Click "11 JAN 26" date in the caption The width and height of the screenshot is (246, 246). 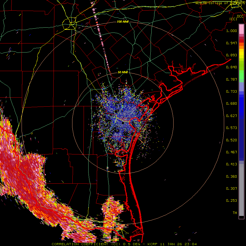coord(171,244)
